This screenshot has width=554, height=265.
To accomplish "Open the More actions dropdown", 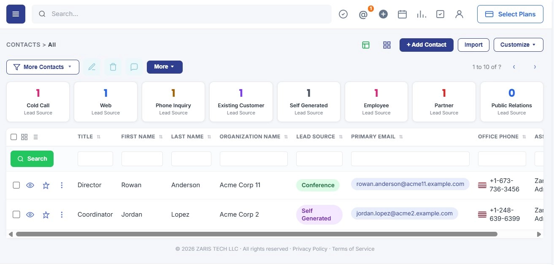I will (x=165, y=67).
